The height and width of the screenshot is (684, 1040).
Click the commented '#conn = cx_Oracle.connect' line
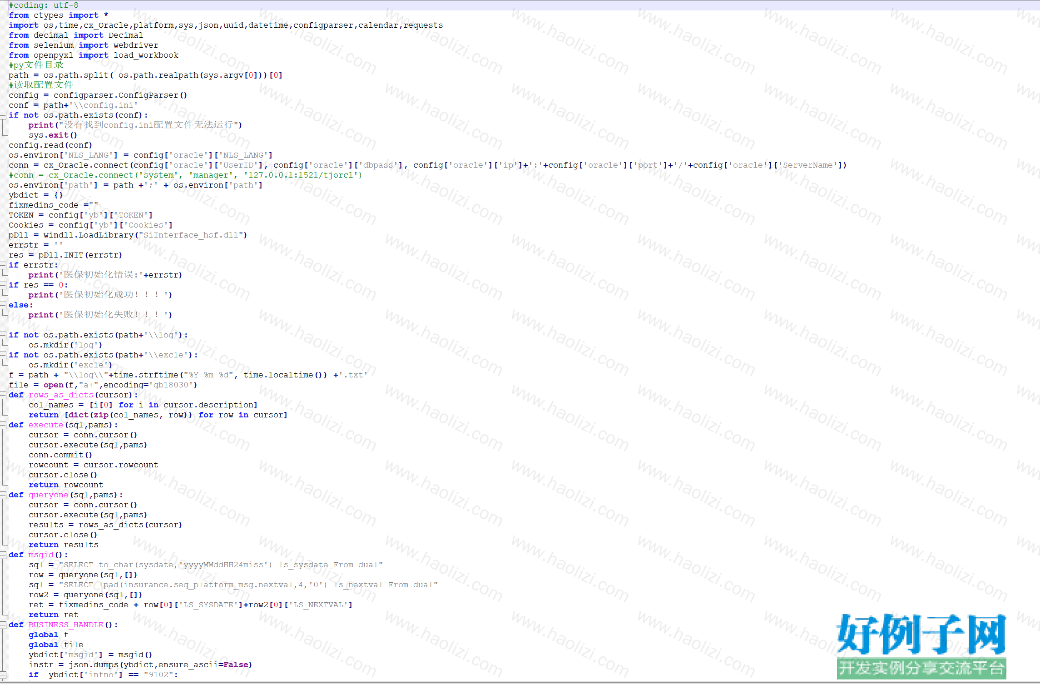coord(185,175)
